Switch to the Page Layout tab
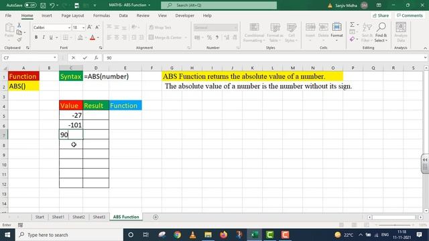This screenshot has width=429, height=241. [x=72, y=15]
